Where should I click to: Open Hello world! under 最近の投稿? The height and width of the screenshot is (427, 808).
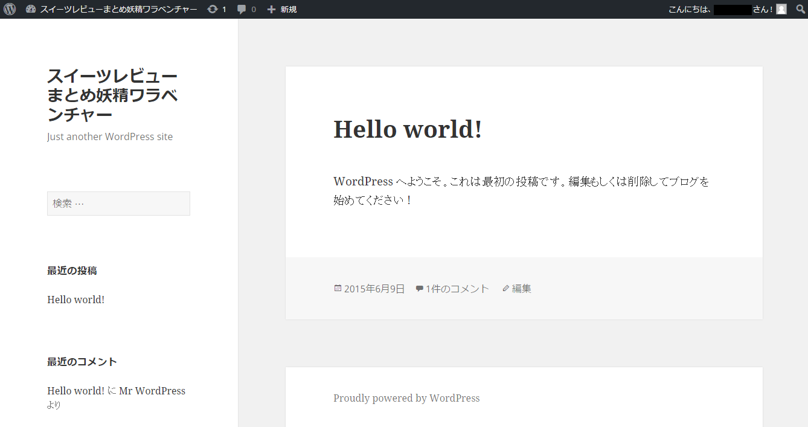(x=76, y=300)
